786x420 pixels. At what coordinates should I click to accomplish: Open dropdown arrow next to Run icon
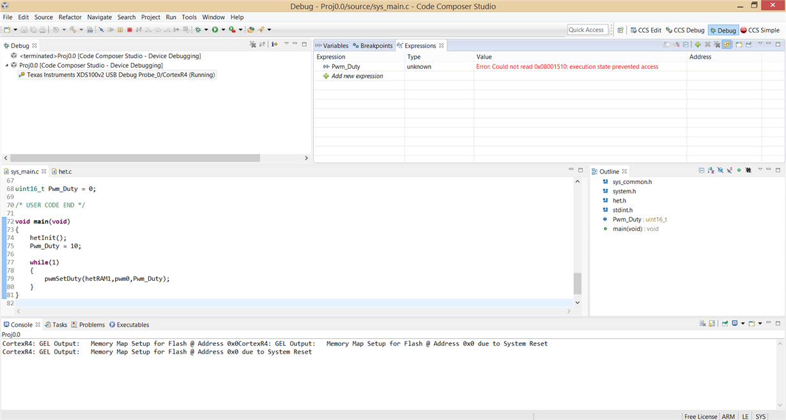[x=223, y=29]
